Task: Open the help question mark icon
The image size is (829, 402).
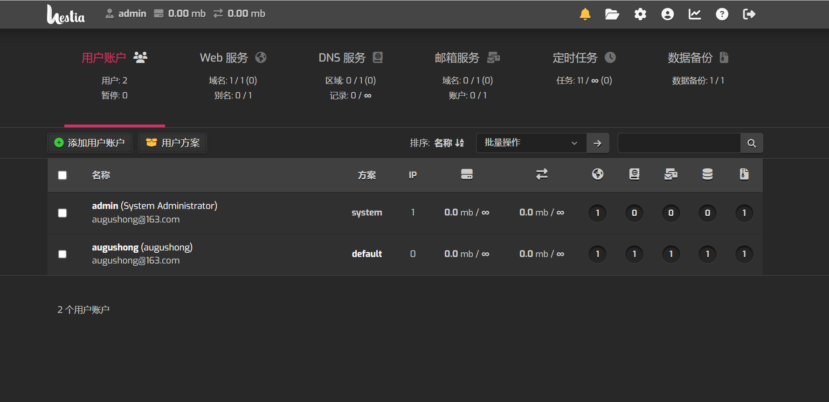Action: (722, 14)
